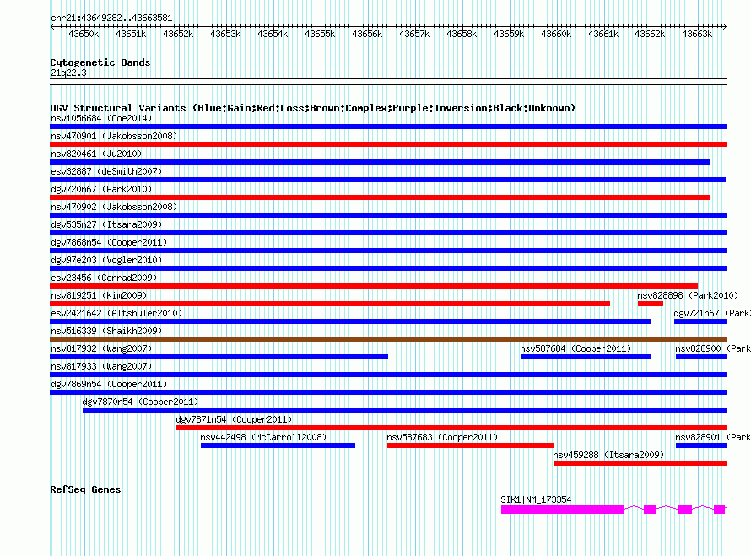Select nsv470901 (Jakobsson2008) variant label
Screen dimensions: 751x556
tap(114, 136)
